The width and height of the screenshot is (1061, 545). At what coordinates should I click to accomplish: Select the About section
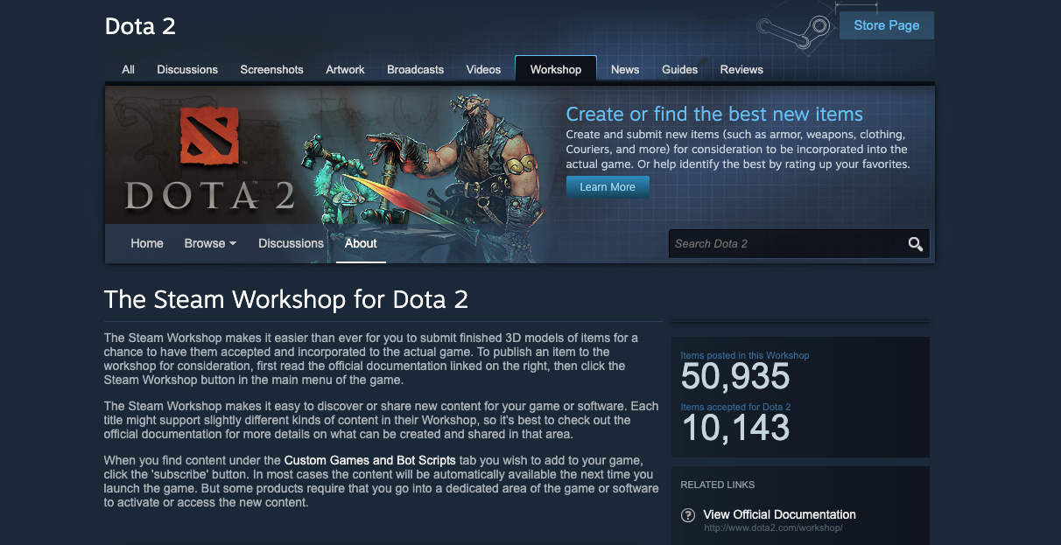[361, 243]
